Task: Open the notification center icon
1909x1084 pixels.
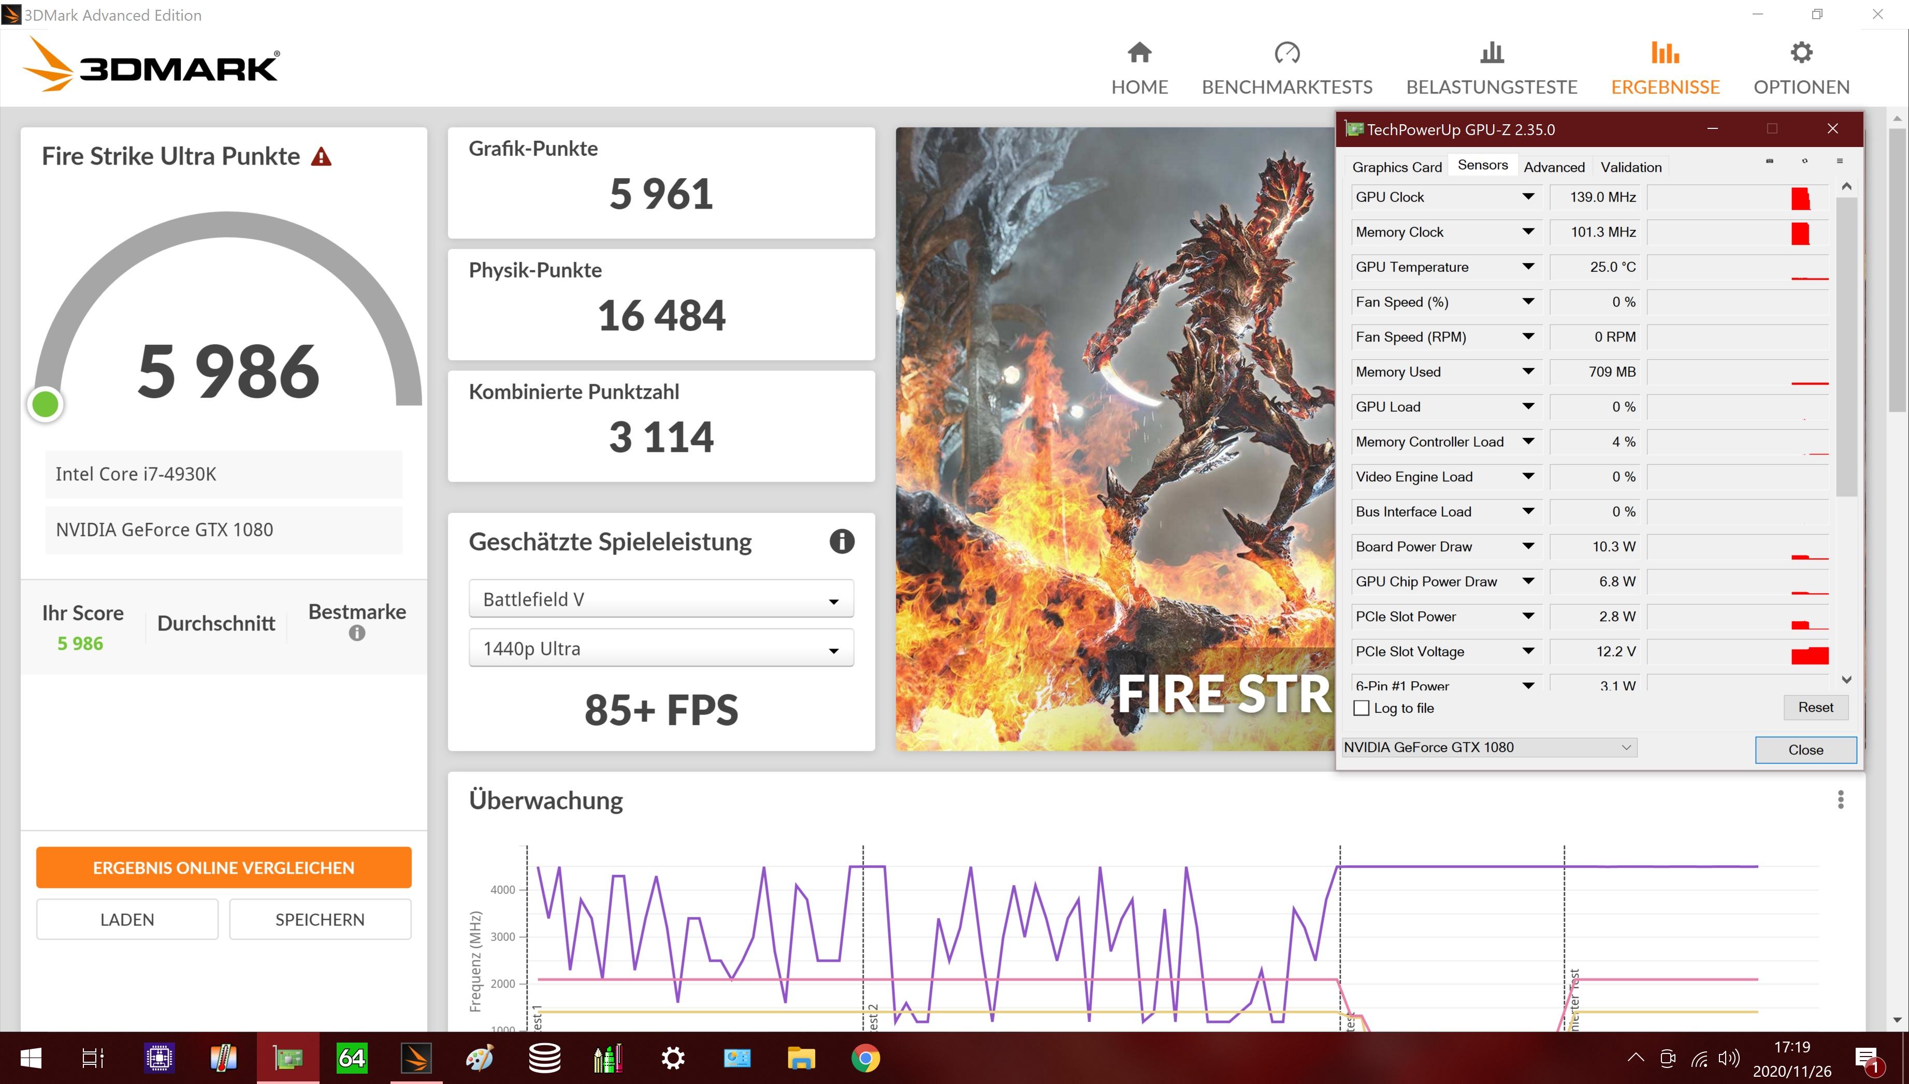Action: [x=1867, y=1058]
